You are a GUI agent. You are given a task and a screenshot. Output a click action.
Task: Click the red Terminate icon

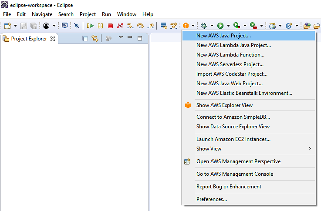(110, 26)
